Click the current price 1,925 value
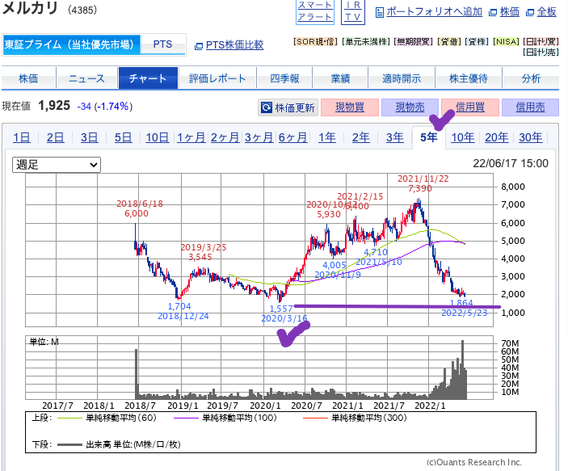The width and height of the screenshot is (568, 471). point(54,106)
